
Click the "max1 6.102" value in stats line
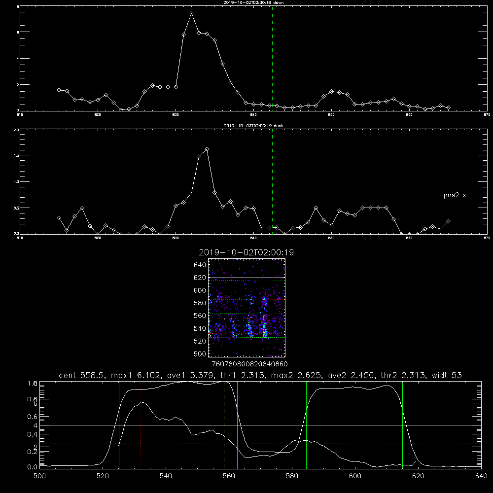tap(135, 375)
